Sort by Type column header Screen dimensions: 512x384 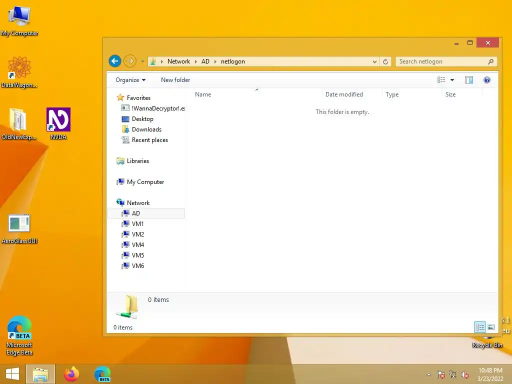[x=412, y=94]
